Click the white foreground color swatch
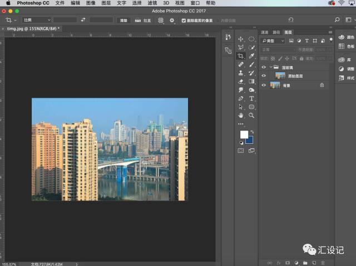Screen dimensions: 356x266 tap(244, 134)
